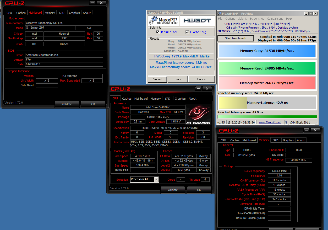The image size is (328, 230).
Task: Click the NB Frequency 4618.7 MHz field
Action: tap(299, 160)
